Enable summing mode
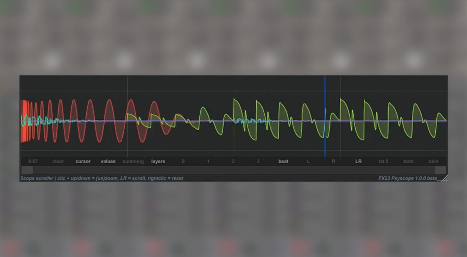 [133, 161]
